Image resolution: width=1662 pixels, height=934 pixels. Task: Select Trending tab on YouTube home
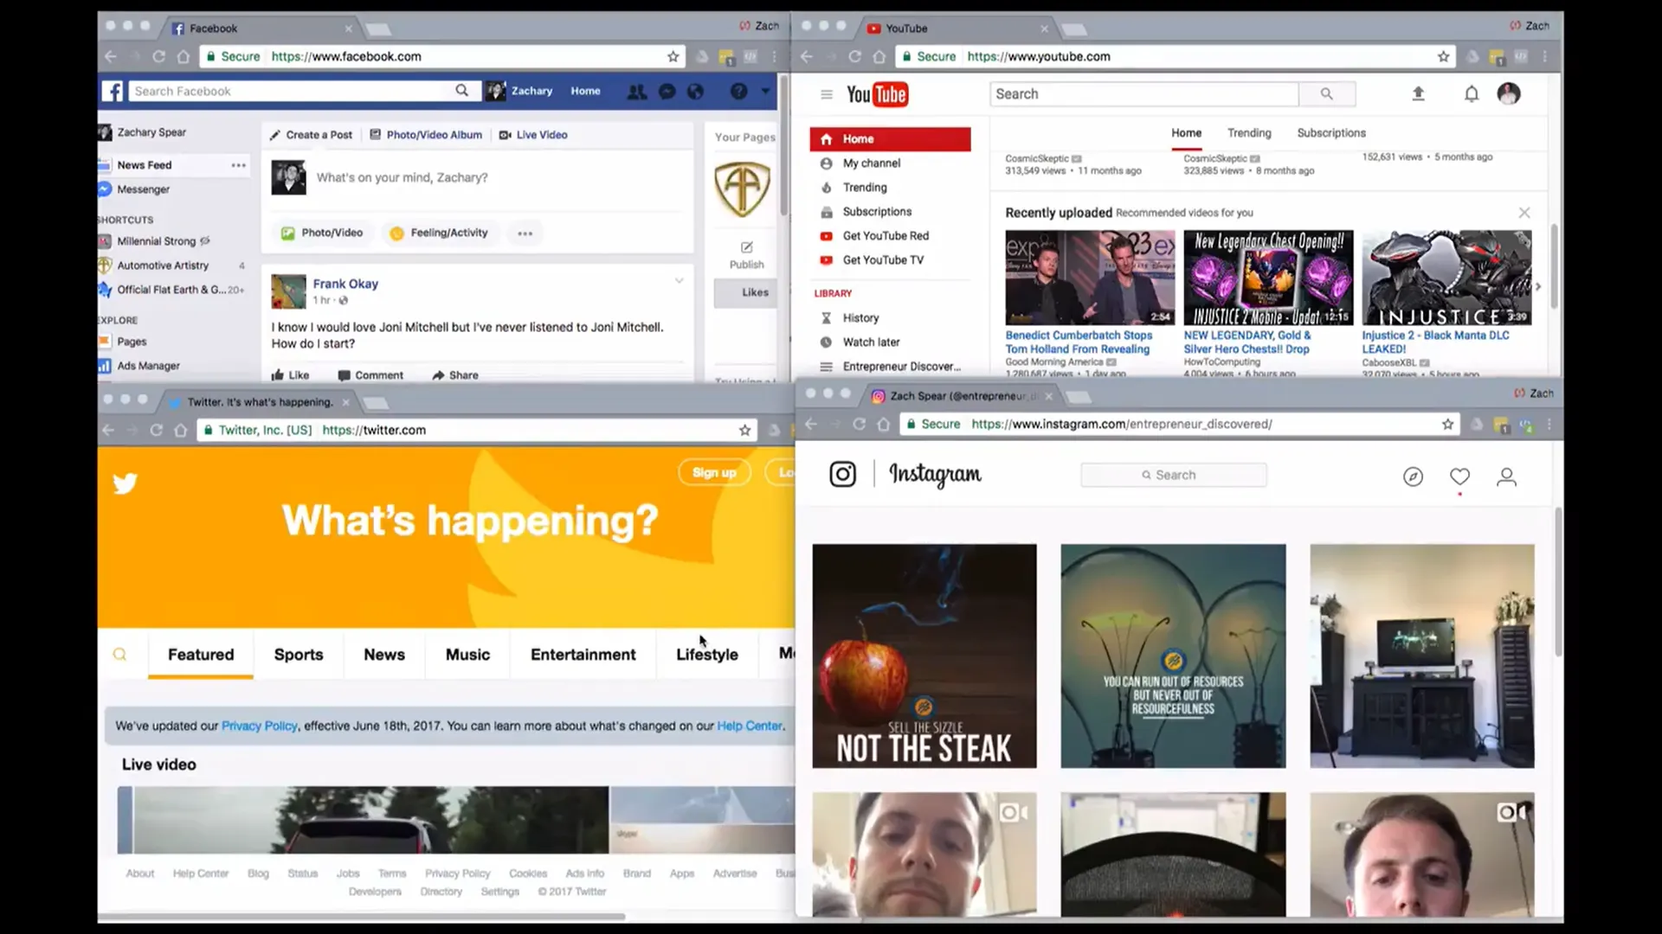point(1249,133)
